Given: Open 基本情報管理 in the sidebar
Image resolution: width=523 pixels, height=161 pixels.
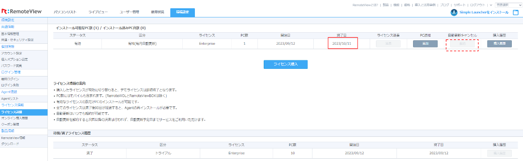Looking at the screenshot, I should coord(10,34).
